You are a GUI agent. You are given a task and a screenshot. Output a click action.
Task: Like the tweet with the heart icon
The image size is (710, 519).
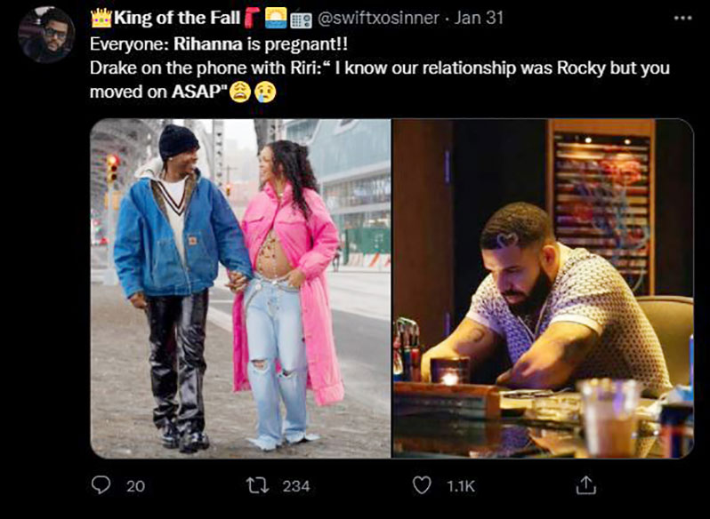422,485
